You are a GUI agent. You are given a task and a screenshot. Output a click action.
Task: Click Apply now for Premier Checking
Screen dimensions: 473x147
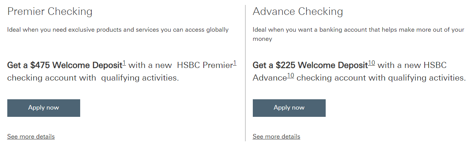(x=44, y=108)
